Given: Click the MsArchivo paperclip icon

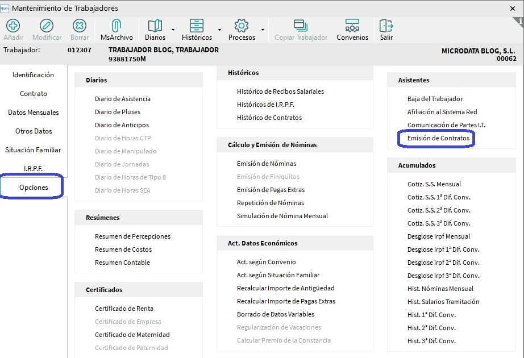Looking at the screenshot, I should click(x=117, y=26).
